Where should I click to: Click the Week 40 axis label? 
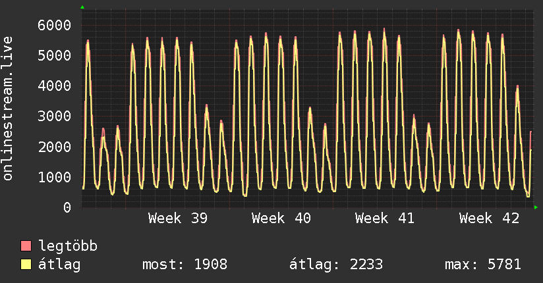(x=281, y=219)
